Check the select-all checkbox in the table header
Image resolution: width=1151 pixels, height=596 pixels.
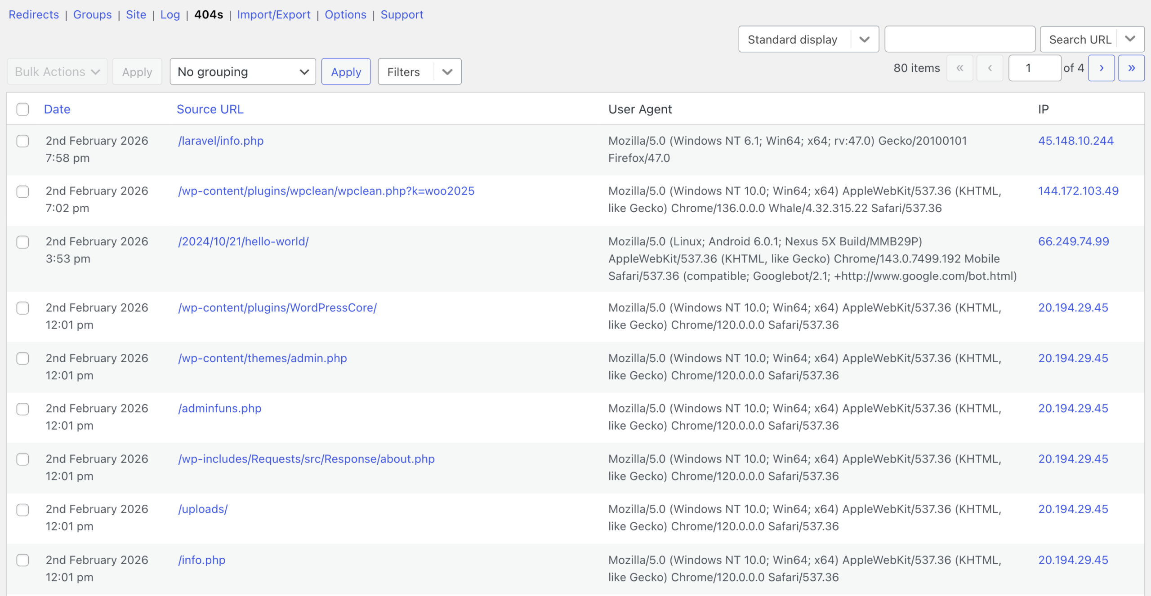point(22,109)
